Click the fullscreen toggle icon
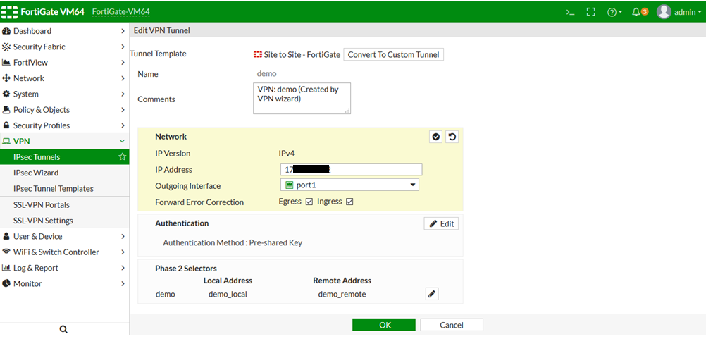 pos(591,12)
